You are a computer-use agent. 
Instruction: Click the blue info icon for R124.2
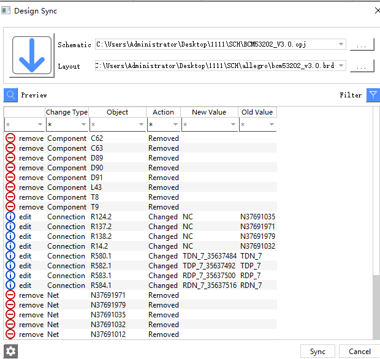pos(10,216)
